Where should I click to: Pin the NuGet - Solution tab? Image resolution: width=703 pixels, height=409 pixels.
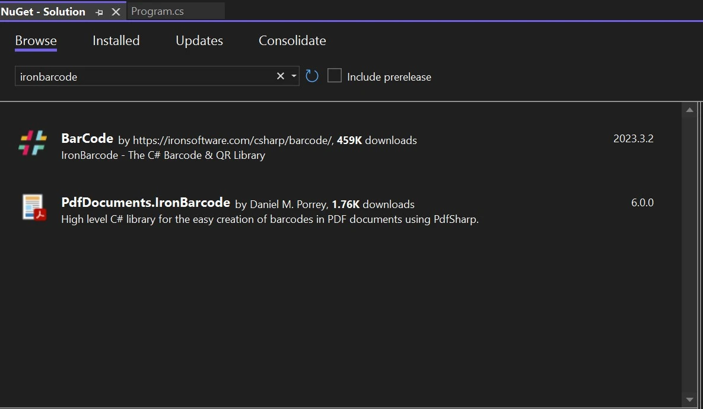pos(100,12)
